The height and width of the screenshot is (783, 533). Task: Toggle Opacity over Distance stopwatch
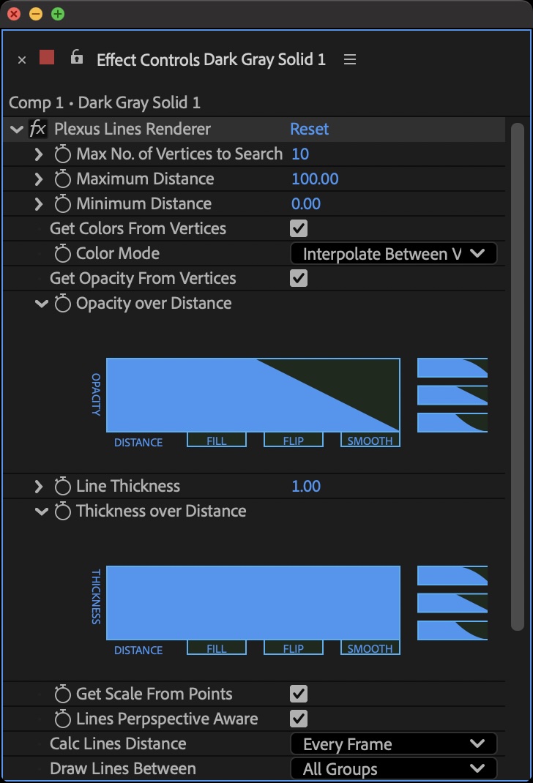(62, 303)
